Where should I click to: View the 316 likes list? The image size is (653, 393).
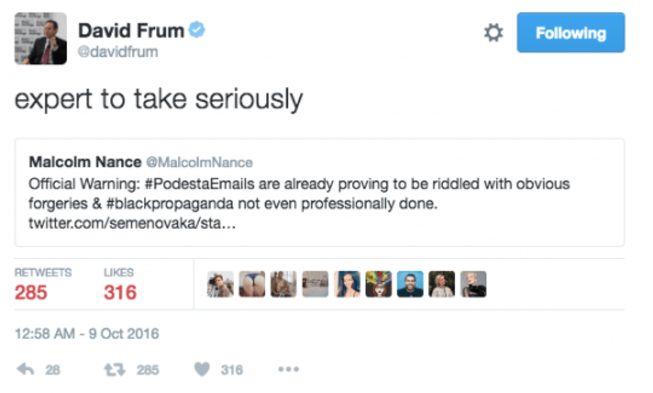(120, 292)
